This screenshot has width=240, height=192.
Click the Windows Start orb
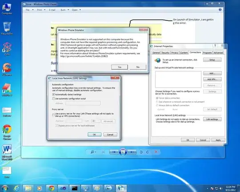pyautogui.click(x=5, y=188)
